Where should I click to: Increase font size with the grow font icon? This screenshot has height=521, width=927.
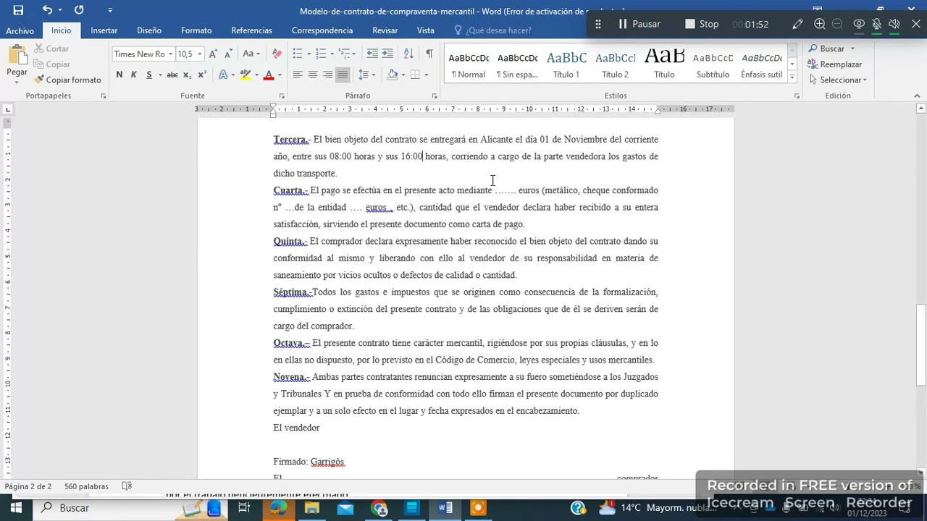214,54
